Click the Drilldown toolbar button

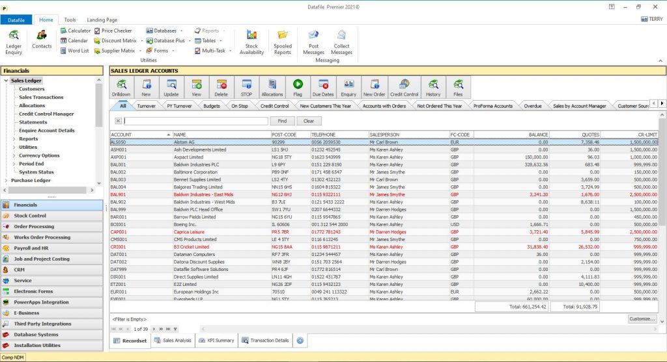coord(121,88)
